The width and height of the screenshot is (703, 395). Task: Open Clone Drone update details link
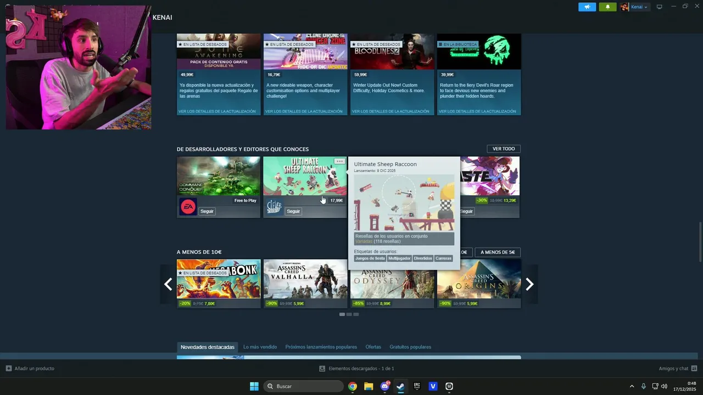(x=304, y=111)
